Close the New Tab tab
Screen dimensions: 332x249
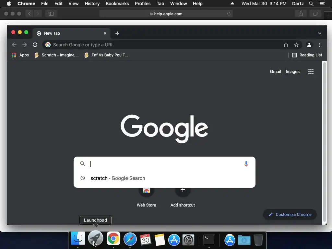tap(105, 33)
